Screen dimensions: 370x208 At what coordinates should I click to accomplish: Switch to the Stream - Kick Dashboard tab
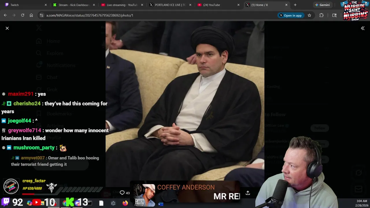74,5
